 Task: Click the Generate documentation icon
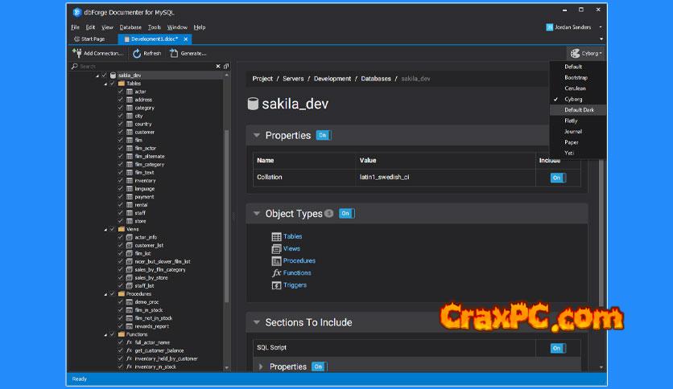coord(174,53)
